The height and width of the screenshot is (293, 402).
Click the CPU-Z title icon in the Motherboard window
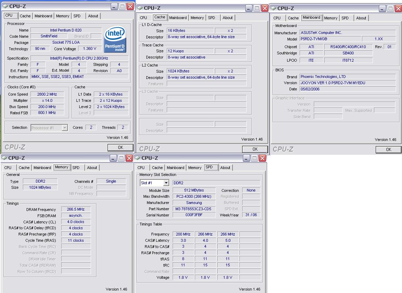click(x=273, y=8)
